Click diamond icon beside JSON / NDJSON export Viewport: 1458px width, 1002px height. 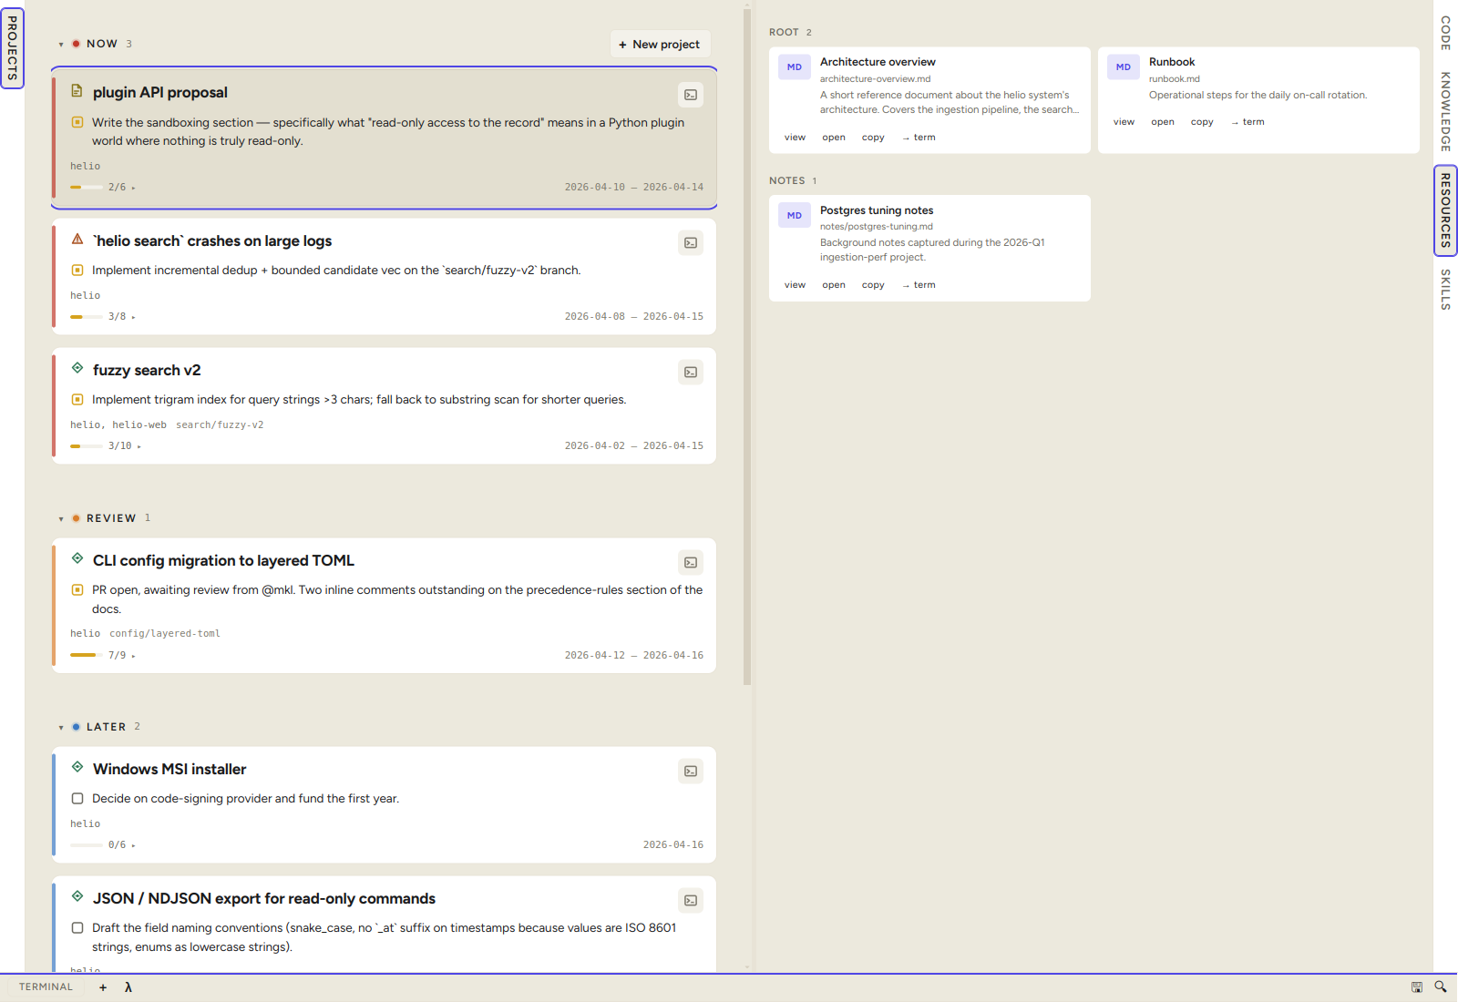[77, 896]
